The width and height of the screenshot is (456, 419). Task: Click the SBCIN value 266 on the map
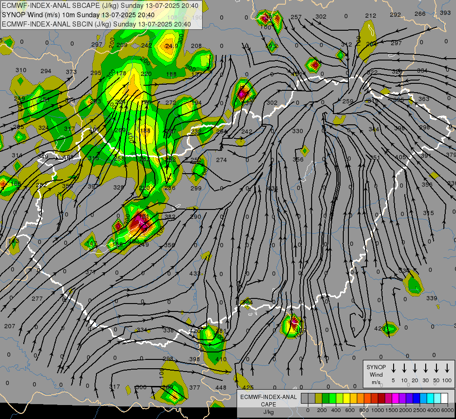click(420, 14)
